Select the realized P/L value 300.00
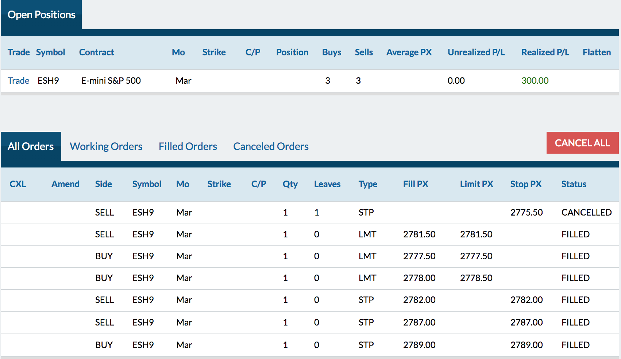Image resolution: width=621 pixels, height=359 pixels. coord(535,80)
